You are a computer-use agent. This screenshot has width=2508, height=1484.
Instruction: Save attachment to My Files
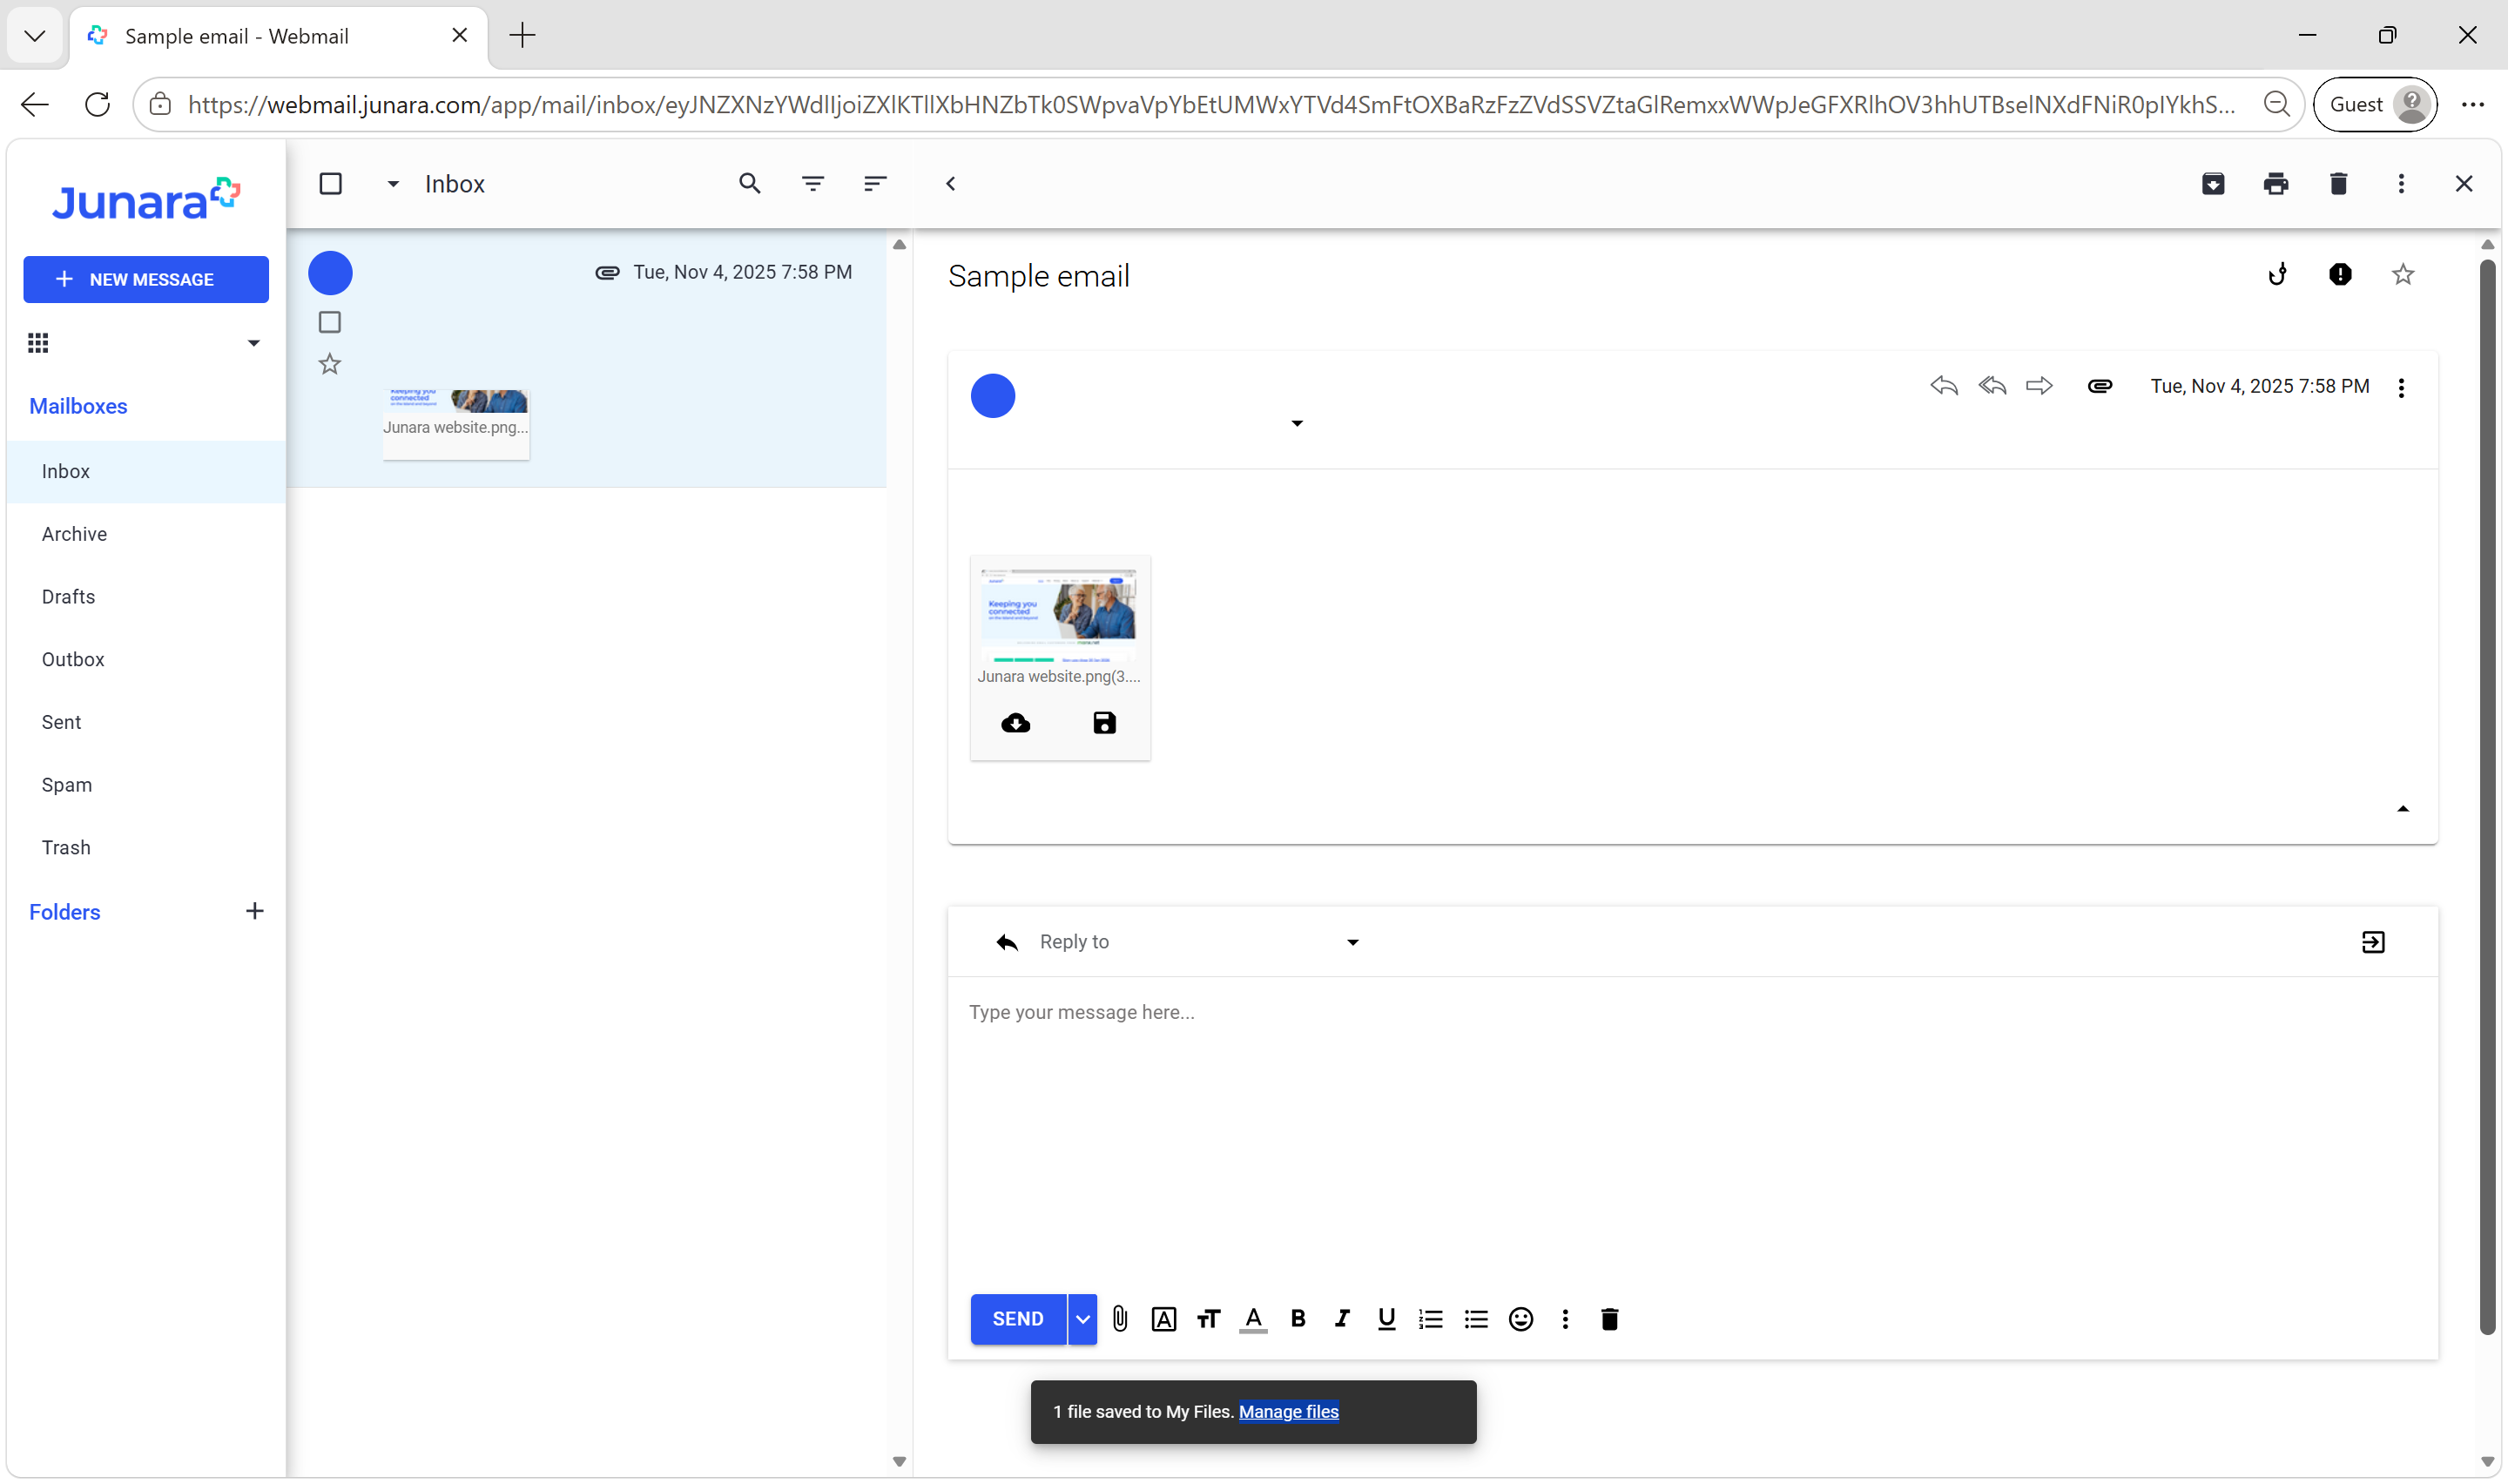(x=1104, y=723)
